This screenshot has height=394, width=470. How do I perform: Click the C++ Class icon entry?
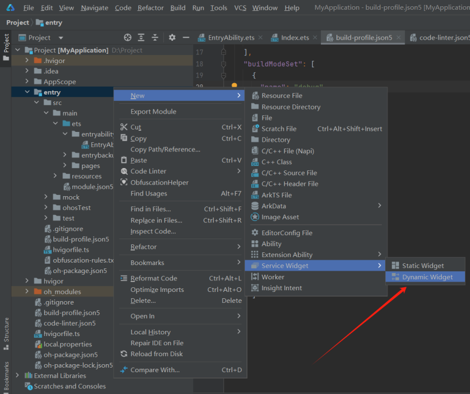(x=255, y=162)
